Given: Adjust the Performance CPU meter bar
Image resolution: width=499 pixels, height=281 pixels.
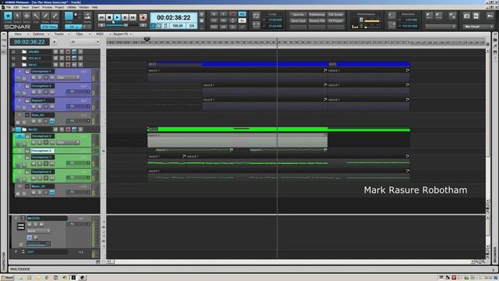Looking at the screenshot, I should 372,21.
